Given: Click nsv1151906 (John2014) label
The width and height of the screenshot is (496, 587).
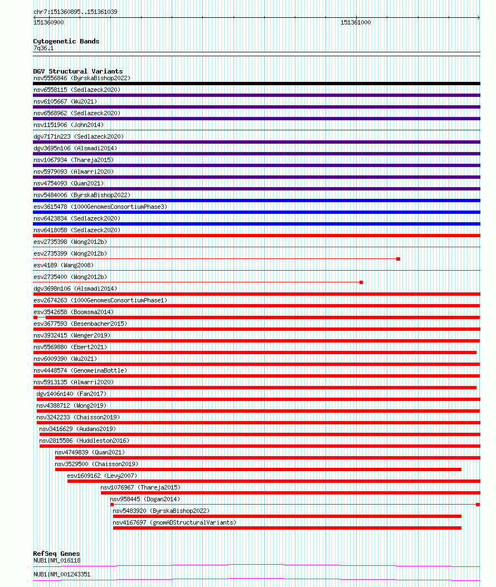Looking at the screenshot, I should pyautogui.click(x=69, y=125).
